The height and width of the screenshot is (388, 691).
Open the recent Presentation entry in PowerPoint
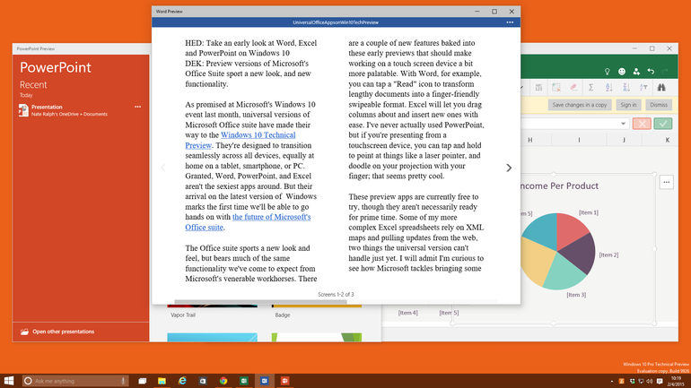[81, 110]
